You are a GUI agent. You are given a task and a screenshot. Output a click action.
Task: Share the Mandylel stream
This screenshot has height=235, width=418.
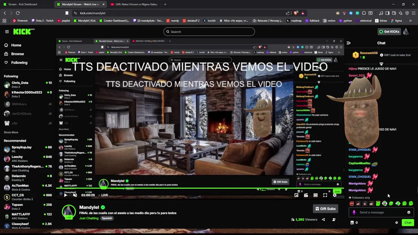pos(323,220)
